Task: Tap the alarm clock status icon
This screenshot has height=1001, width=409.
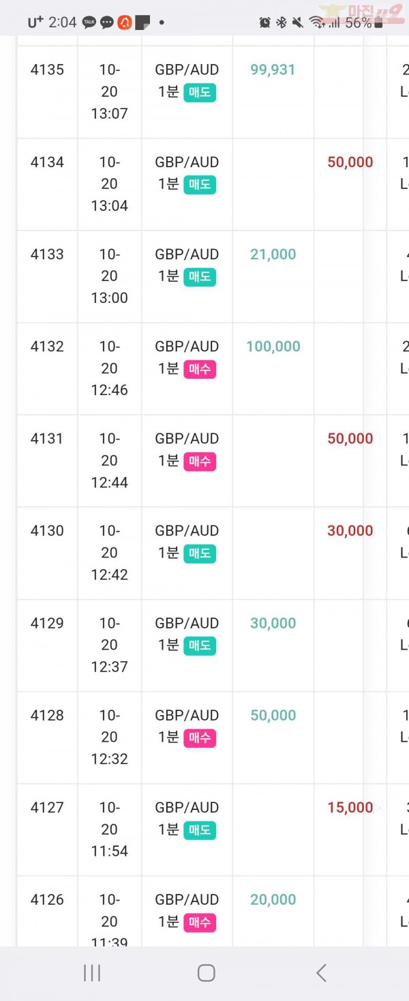Action: (x=264, y=23)
